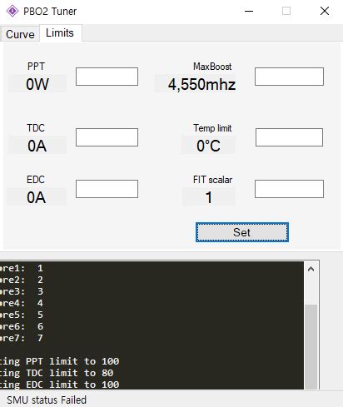This screenshot has height=407, width=343.
Task: Switch to the Curve tab
Action: (x=20, y=34)
